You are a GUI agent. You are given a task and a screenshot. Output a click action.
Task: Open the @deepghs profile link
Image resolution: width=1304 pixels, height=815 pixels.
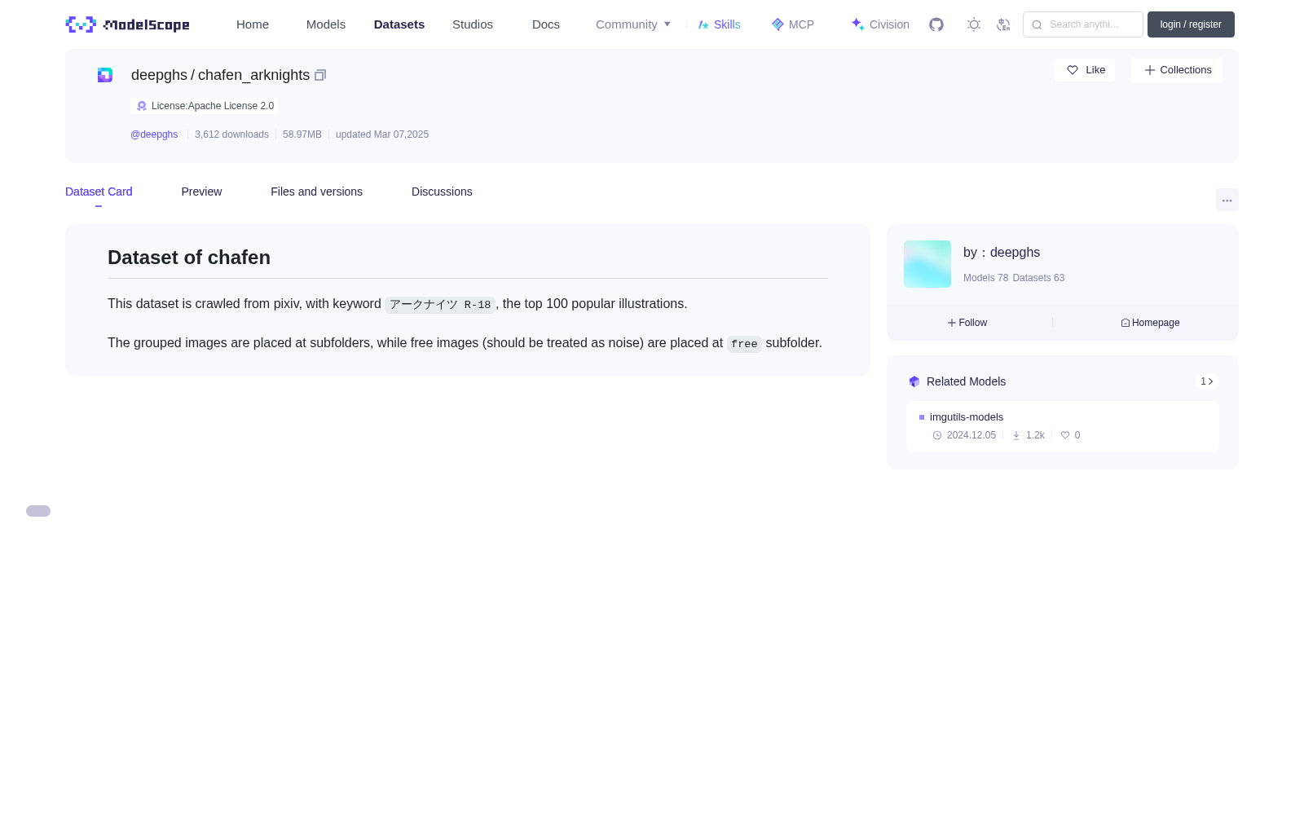tap(154, 134)
